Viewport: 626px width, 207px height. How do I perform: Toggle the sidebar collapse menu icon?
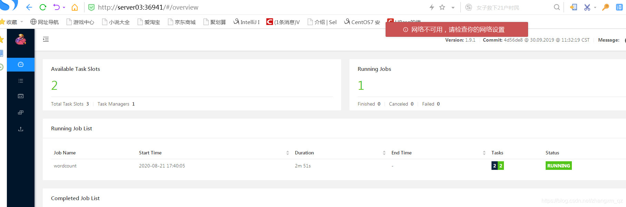click(x=46, y=39)
